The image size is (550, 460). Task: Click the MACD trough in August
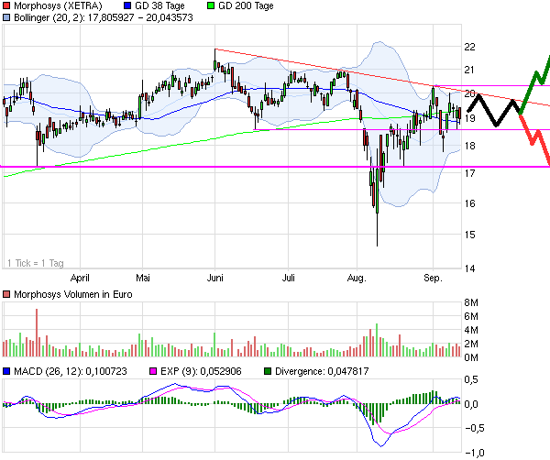381,446
